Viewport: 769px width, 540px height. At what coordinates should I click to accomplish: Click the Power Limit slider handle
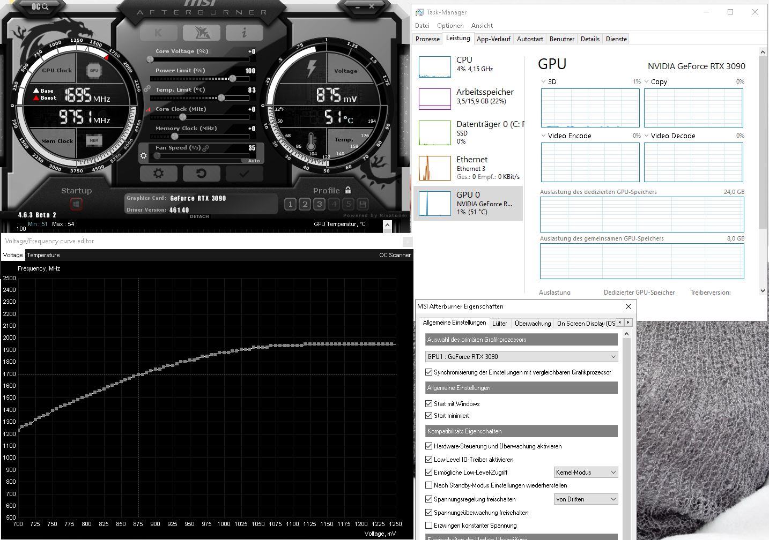click(x=232, y=79)
